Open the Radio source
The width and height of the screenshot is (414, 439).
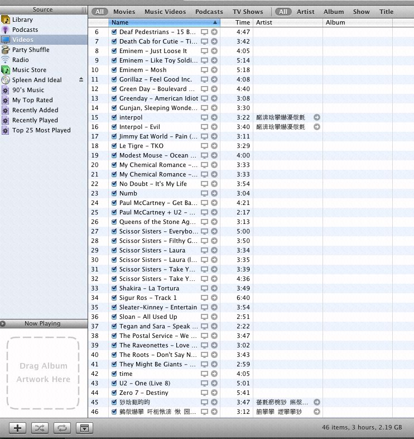coord(20,60)
